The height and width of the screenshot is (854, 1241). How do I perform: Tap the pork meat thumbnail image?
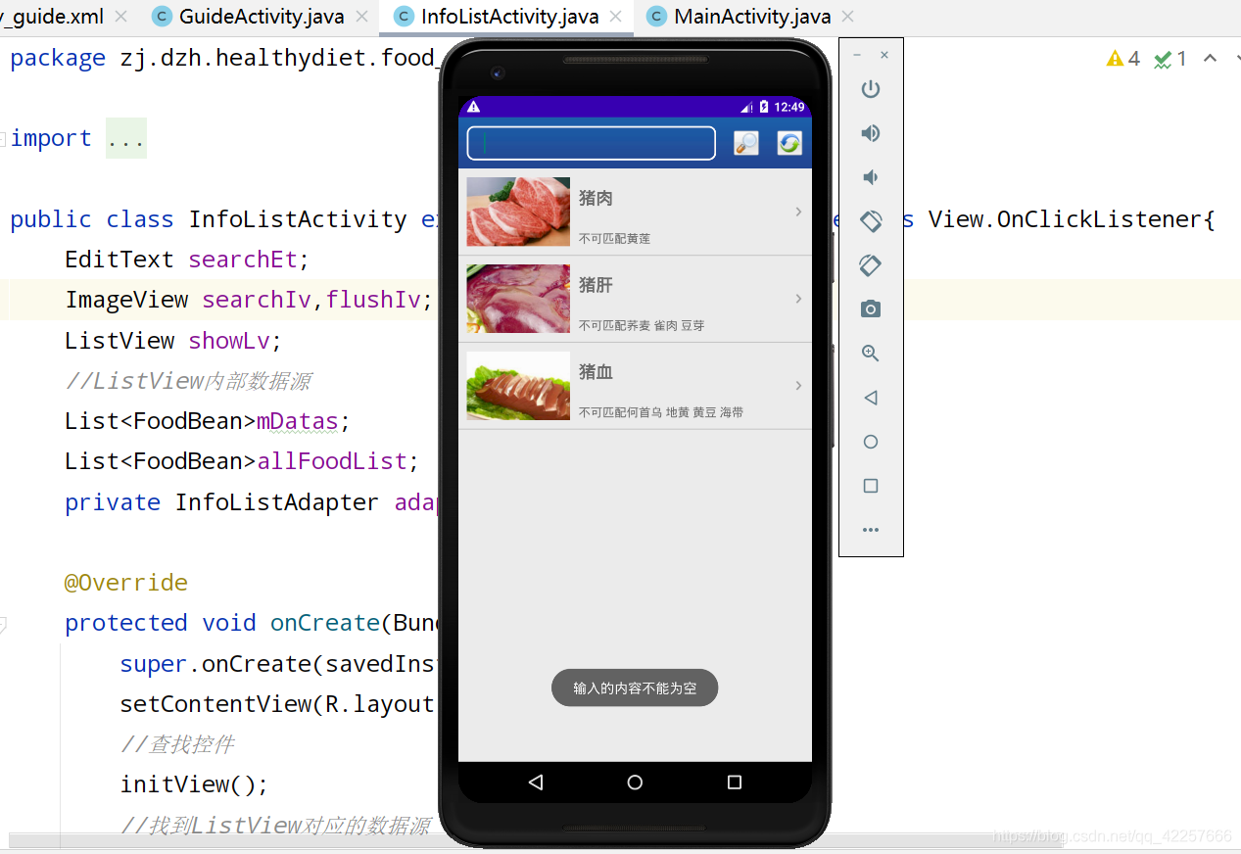(518, 212)
